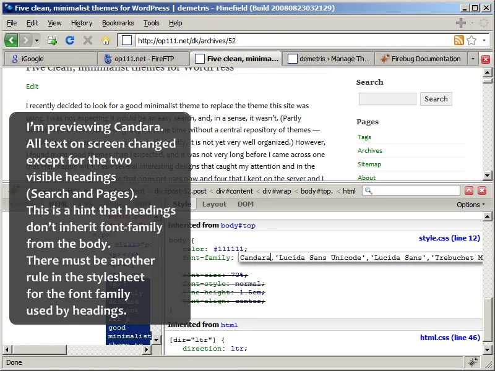Screen dimensions: 495x371
Task: Click the site identity icon in address bar
Action: [x=127, y=40]
